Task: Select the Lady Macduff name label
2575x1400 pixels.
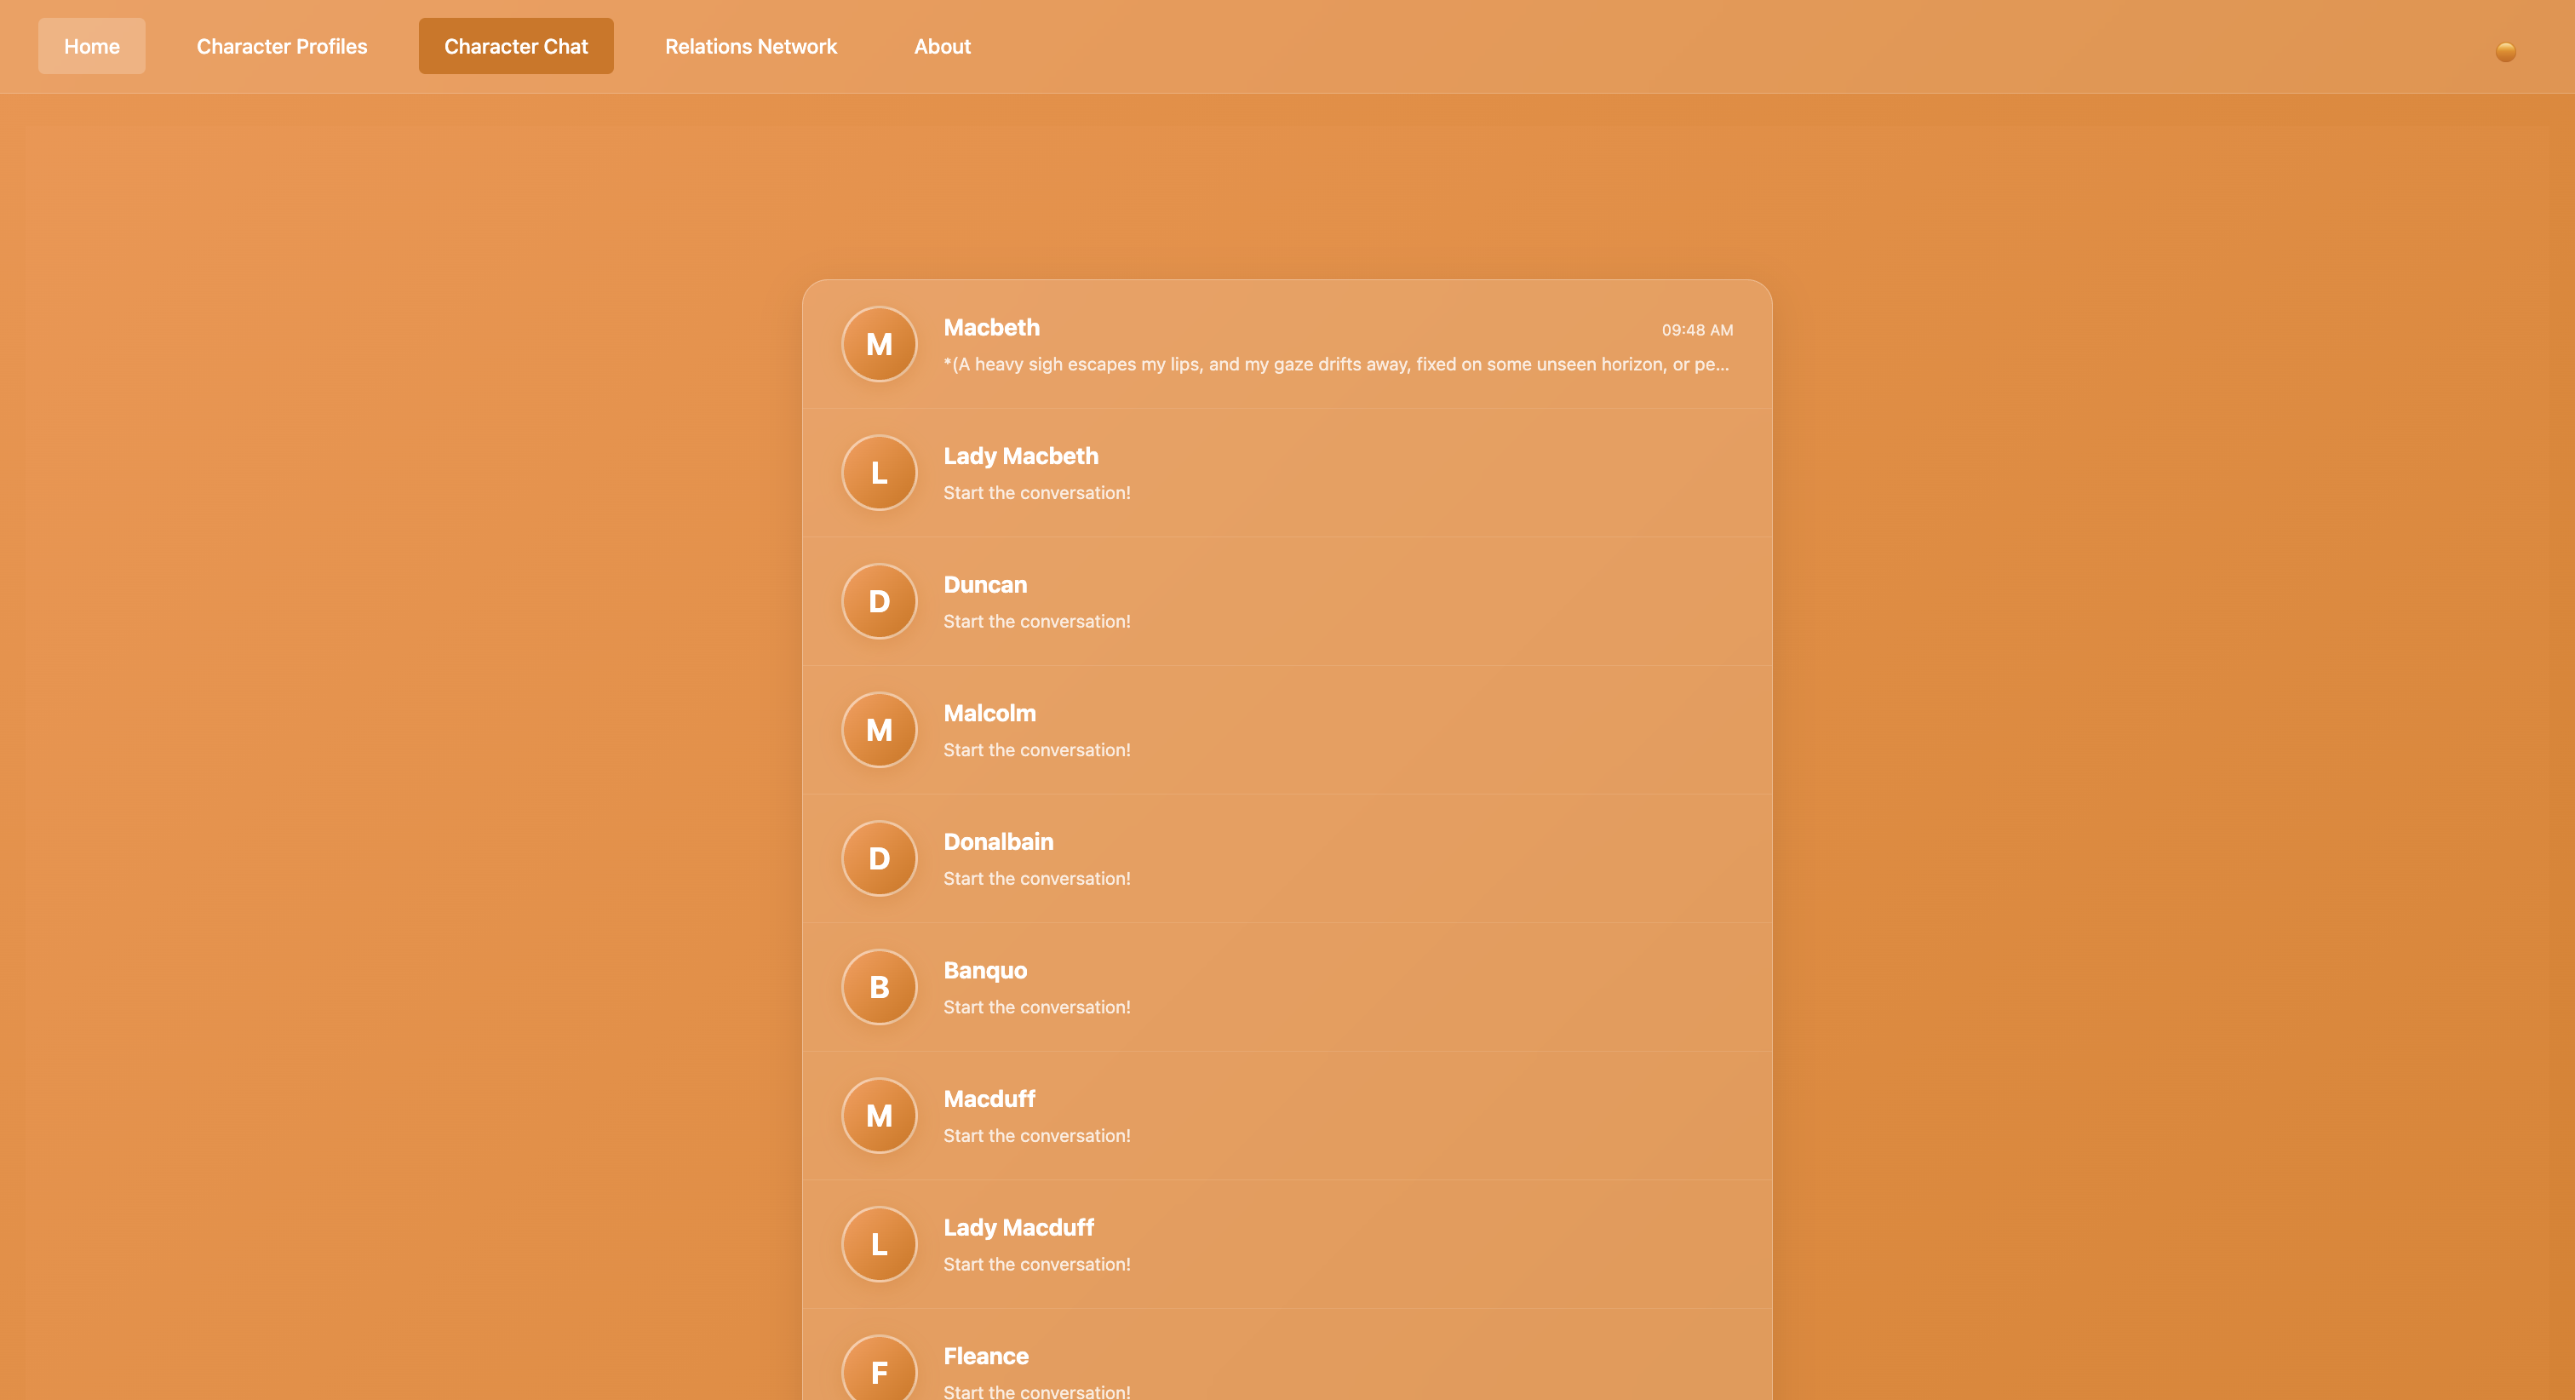Action: click(x=1018, y=1227)
